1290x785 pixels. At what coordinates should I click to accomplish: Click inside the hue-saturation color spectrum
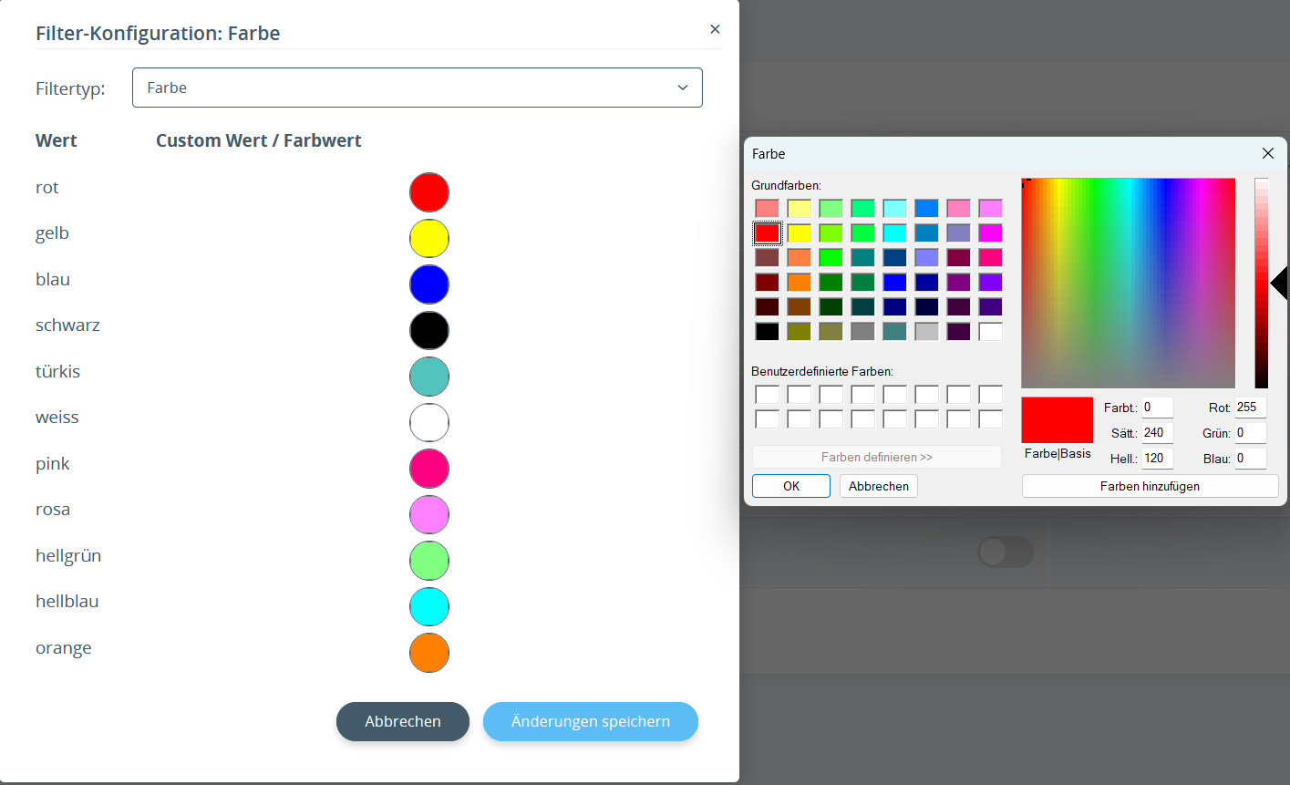(x=1128, y=284)
